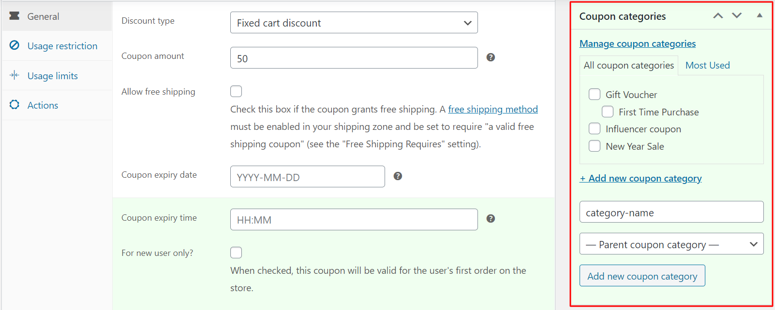Collapse the Coupon categories panel

[x=760, y=15]
